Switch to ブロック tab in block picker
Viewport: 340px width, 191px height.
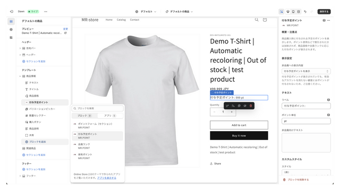click(x=84, y=116)
